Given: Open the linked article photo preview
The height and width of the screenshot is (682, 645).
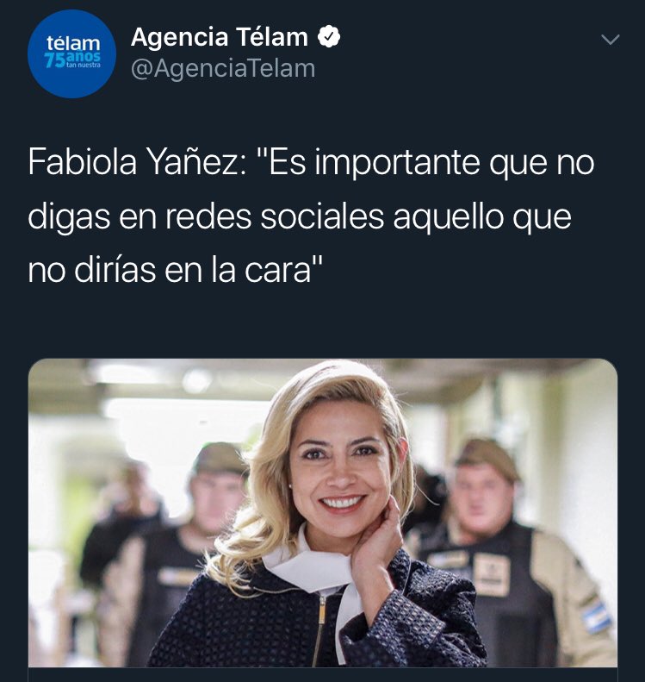Looking at the screenshot, I should pyautogui.click(x=323, y=513).
